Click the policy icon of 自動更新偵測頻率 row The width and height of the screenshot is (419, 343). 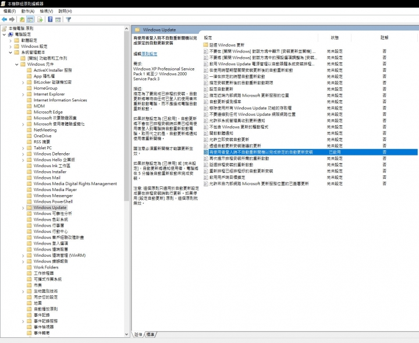click(206, 101)
